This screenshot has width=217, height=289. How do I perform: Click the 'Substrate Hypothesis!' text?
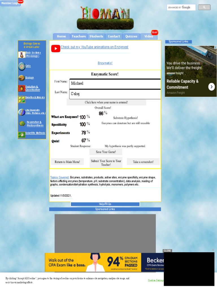(x=125, y=118)
